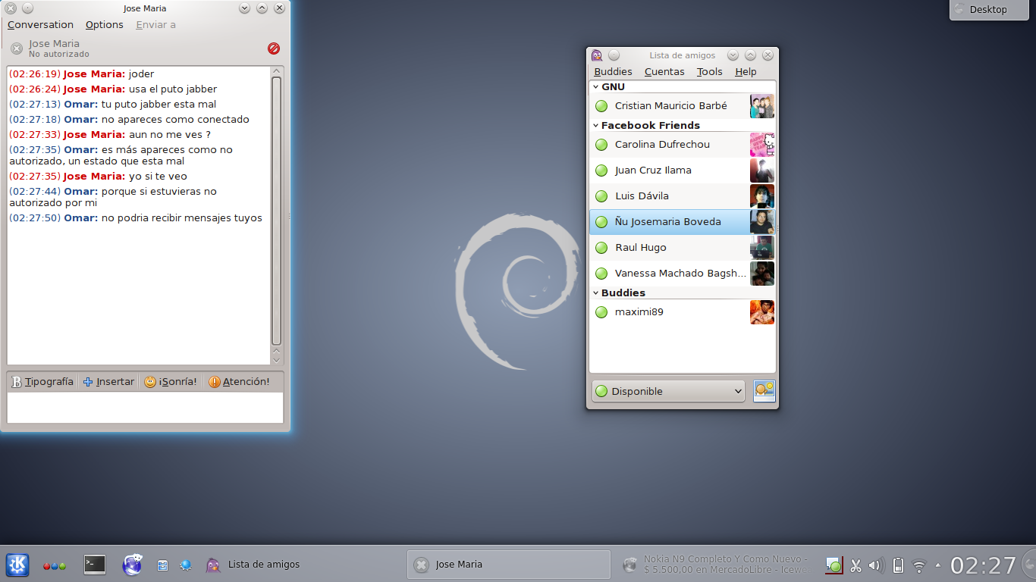
Task: Open the volume speaker tray icon
Action: click(876, 565)
